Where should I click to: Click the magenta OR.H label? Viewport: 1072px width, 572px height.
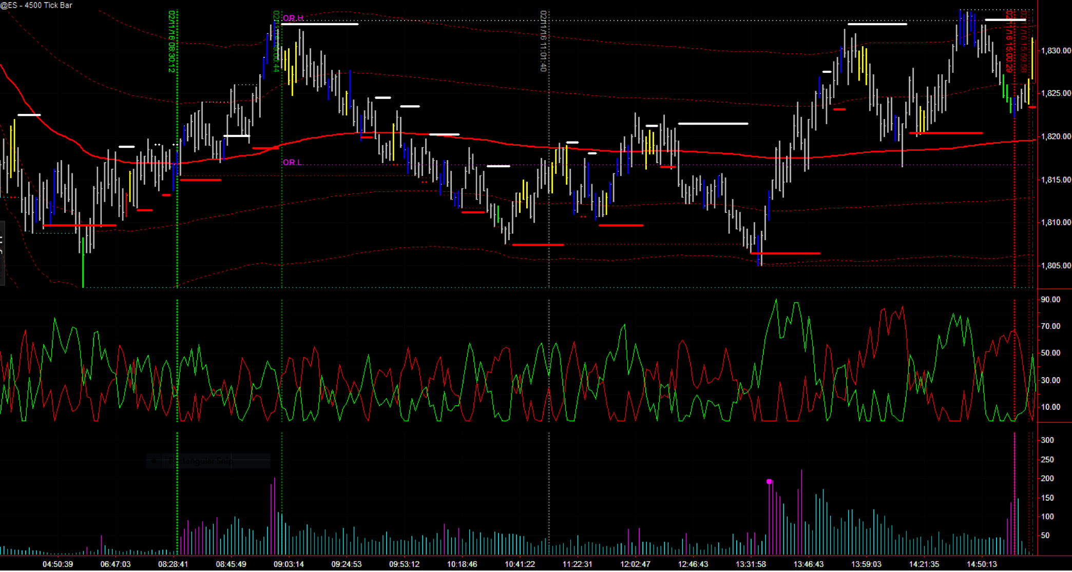coord(293,18)
